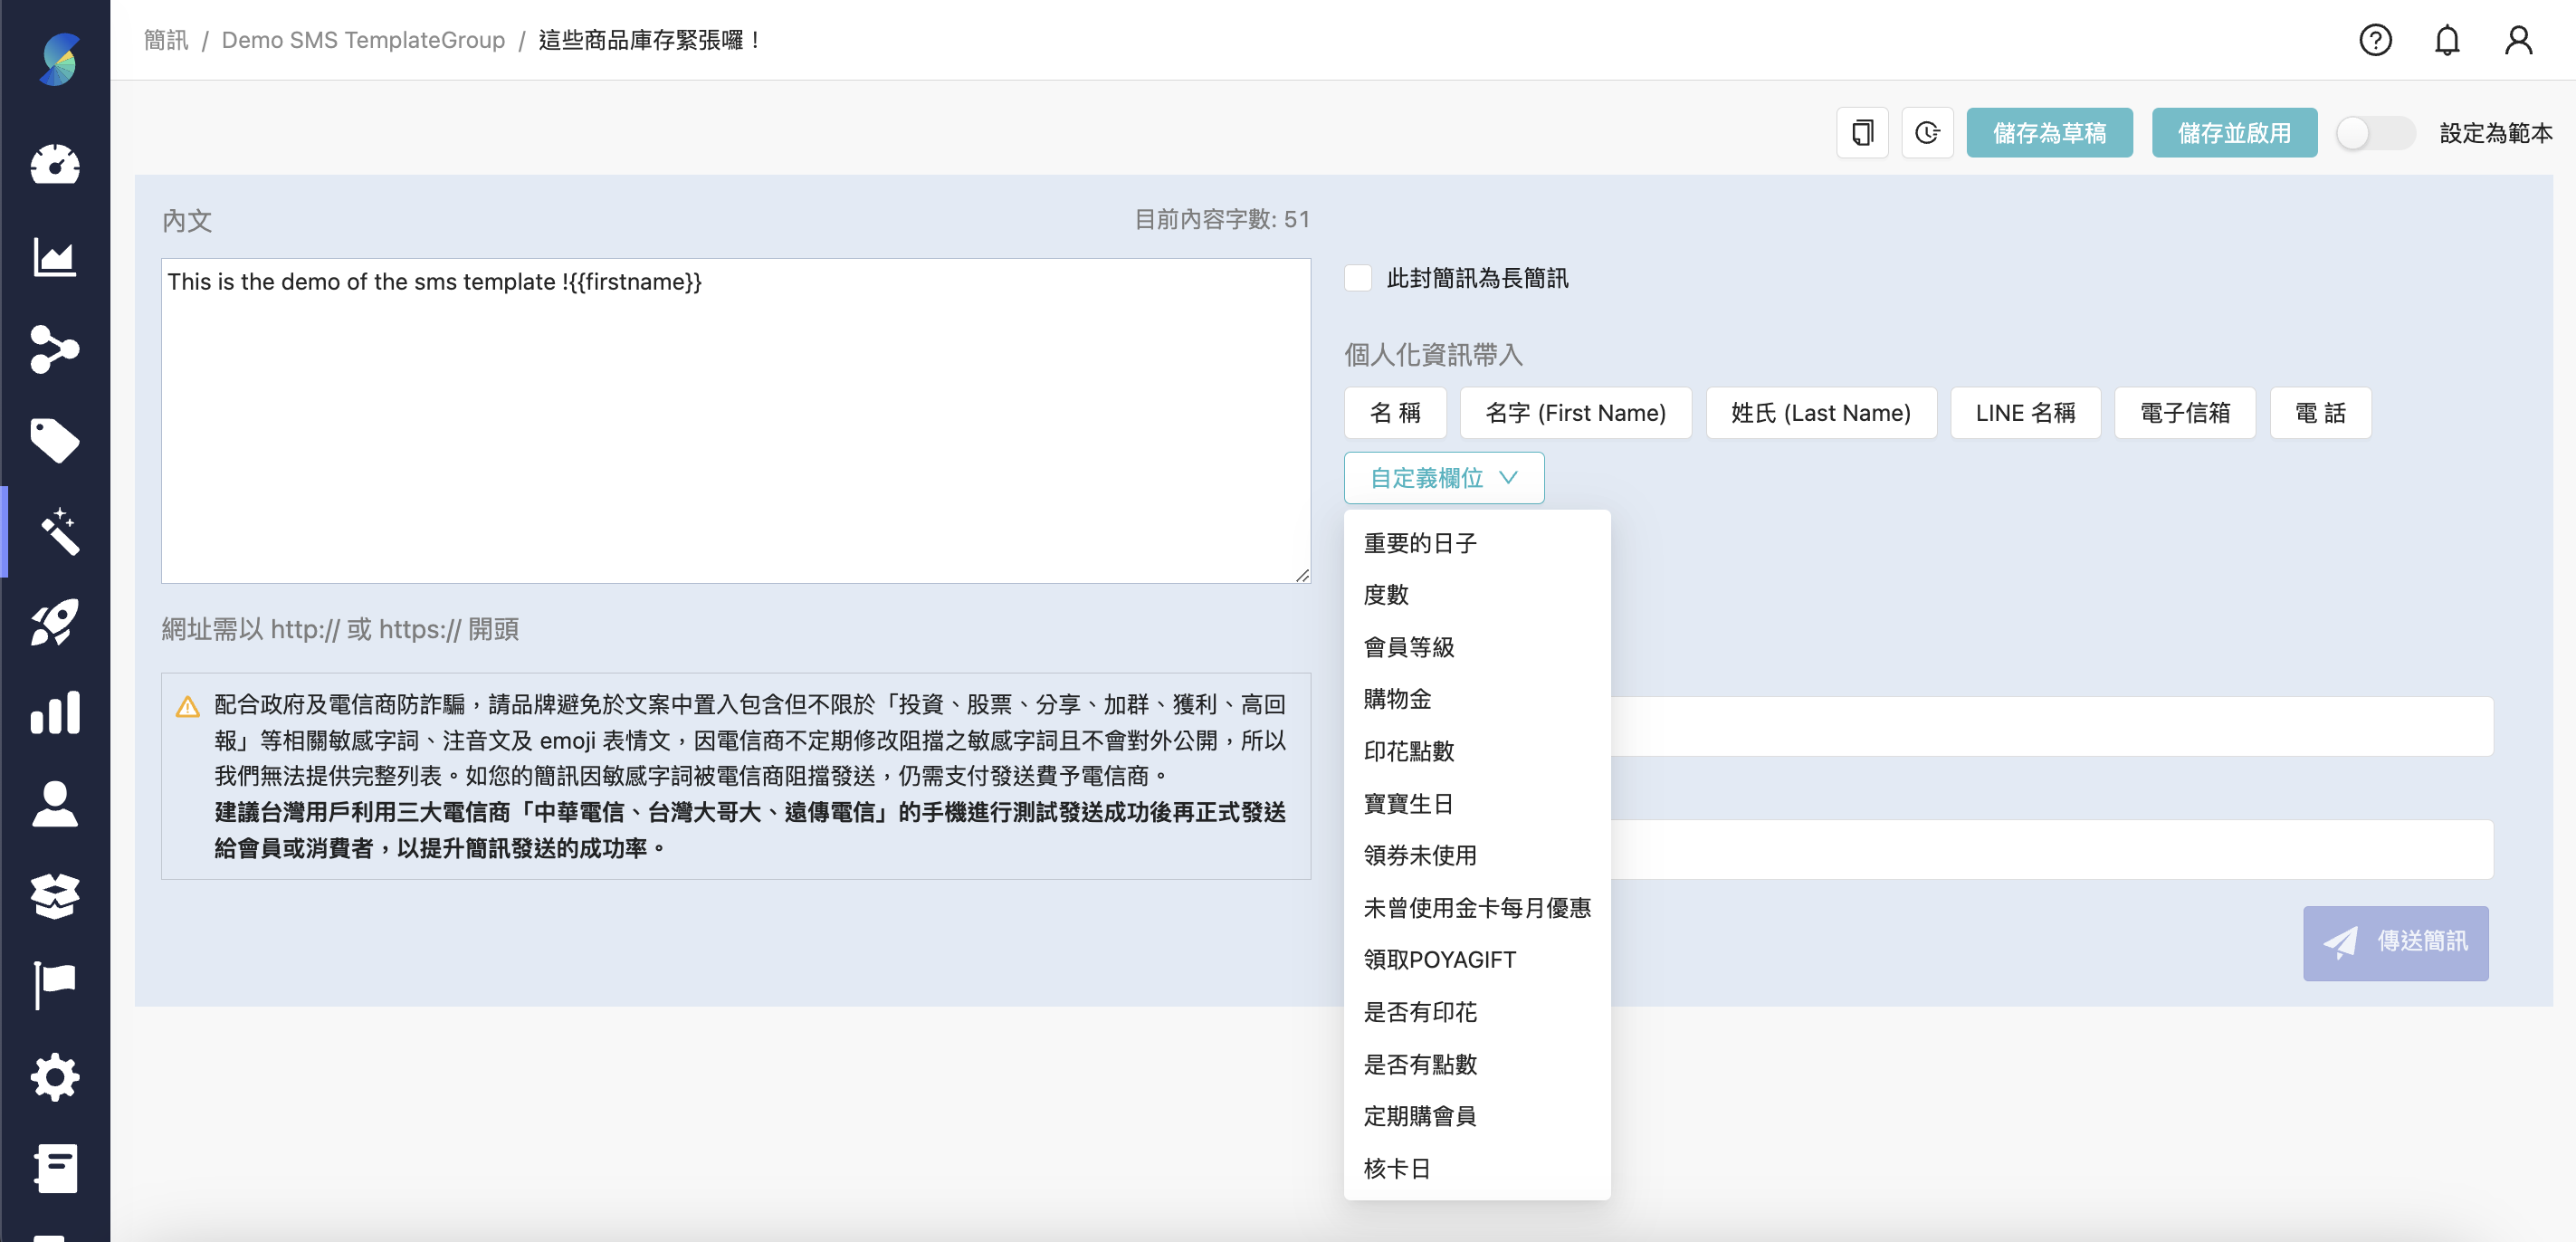
Task: Open the rocket campaign icon in sidebar
Action: click(x=55, y=621)
